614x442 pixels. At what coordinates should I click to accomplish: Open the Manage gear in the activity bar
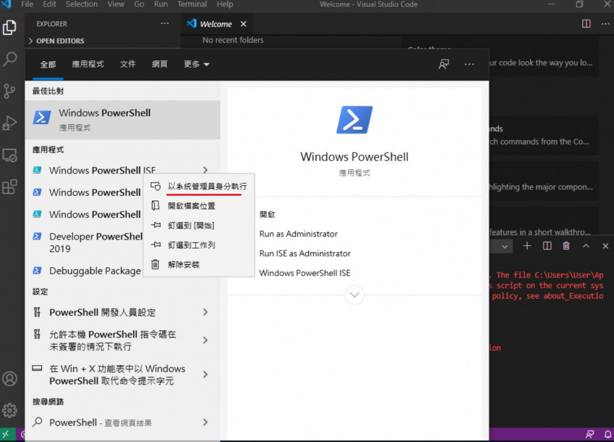(10, 410)
